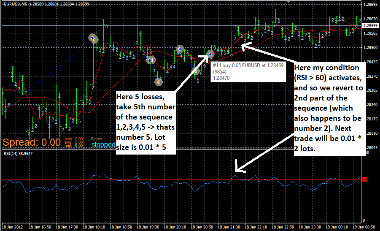Click the 'Status' label above stopped
The width and height of the screenshot is (380, 231).
coord(96,139)
